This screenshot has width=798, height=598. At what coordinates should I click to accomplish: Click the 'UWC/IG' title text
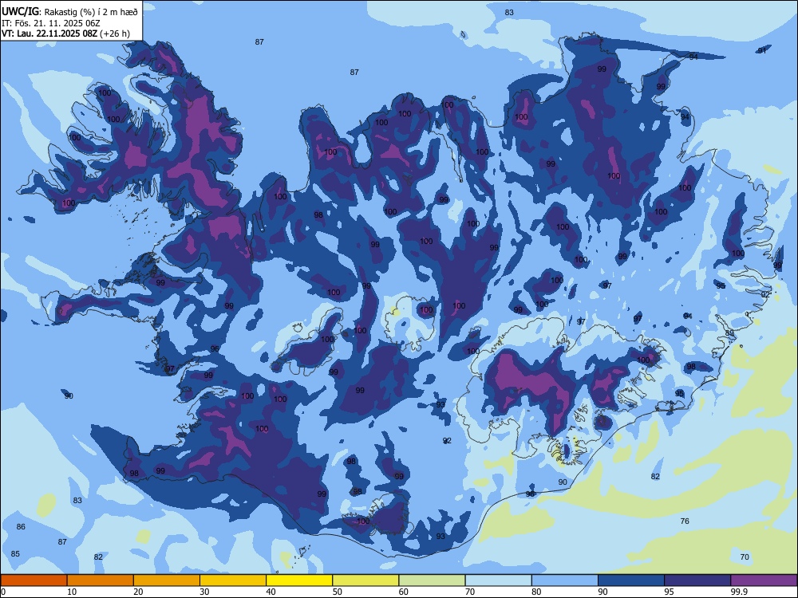point(20,11)
